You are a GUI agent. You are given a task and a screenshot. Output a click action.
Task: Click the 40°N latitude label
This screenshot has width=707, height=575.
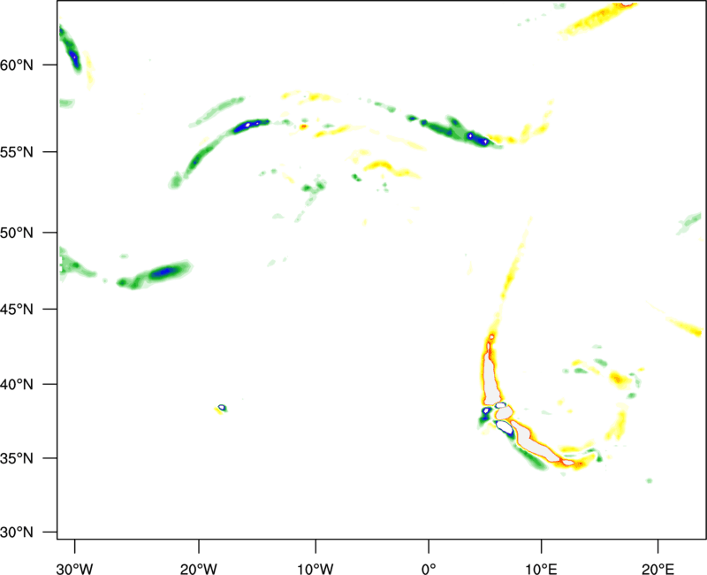point(17,385)
